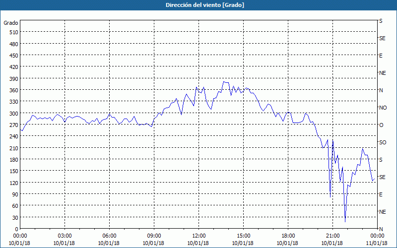Click the "NE" compass label level with 390
The width and height of the screenshot is (397, 248).
383,73
